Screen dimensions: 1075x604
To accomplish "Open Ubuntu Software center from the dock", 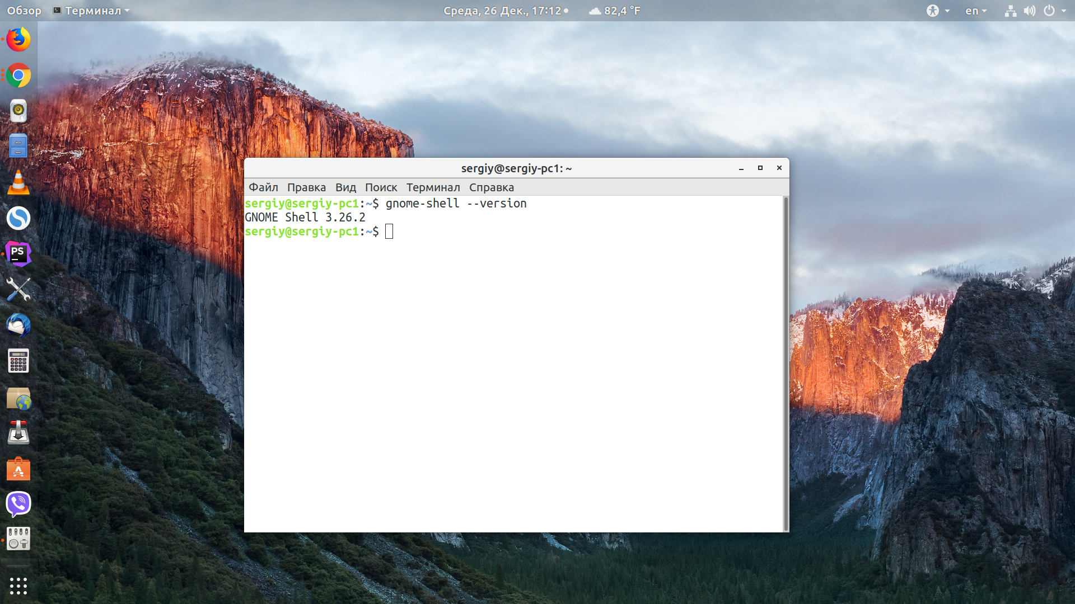I will click(x=18, y=469).
